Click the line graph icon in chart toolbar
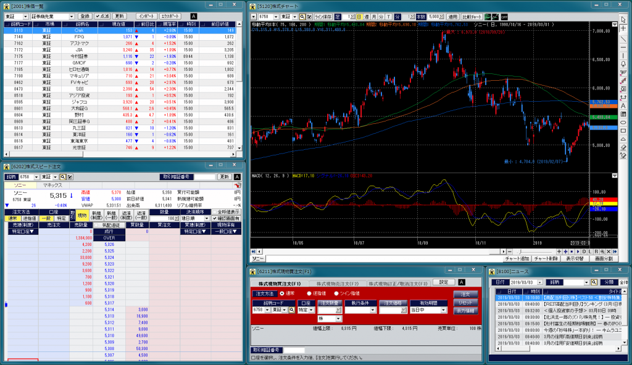 [x=496, y=17]
